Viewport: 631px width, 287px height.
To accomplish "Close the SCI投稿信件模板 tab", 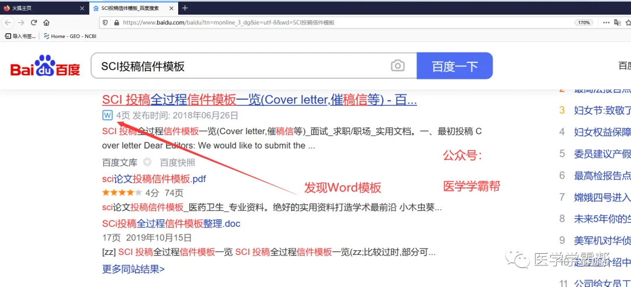I will pyautogui.click(x=172, y=8).
